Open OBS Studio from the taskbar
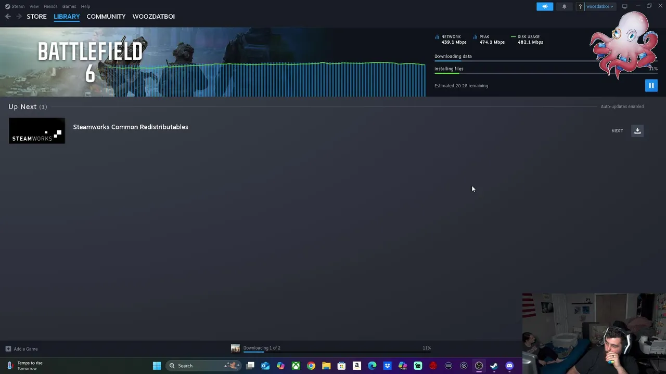This screenshot has height=374, width=666. 479,366
